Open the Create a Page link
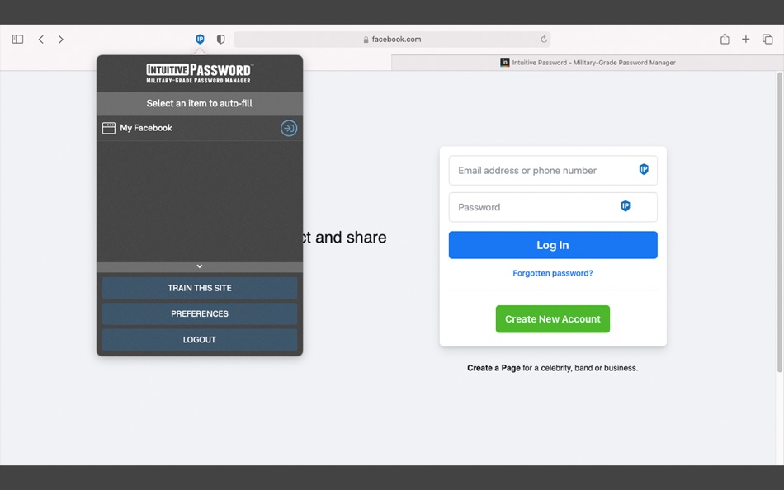 point(494,368)
